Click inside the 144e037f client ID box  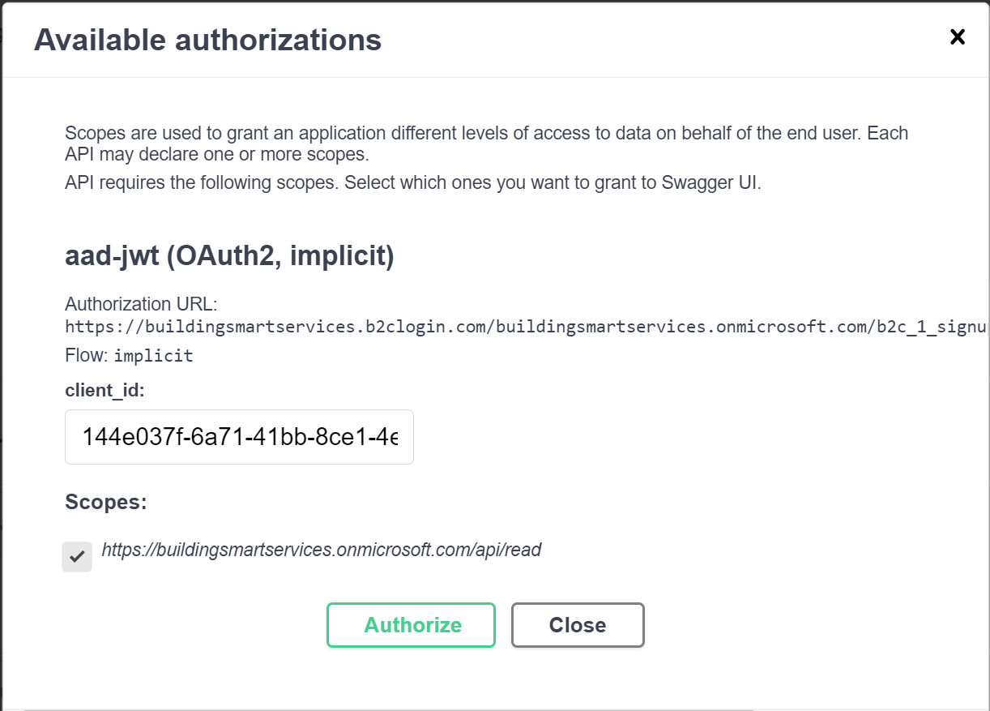[x=239, y=437]
